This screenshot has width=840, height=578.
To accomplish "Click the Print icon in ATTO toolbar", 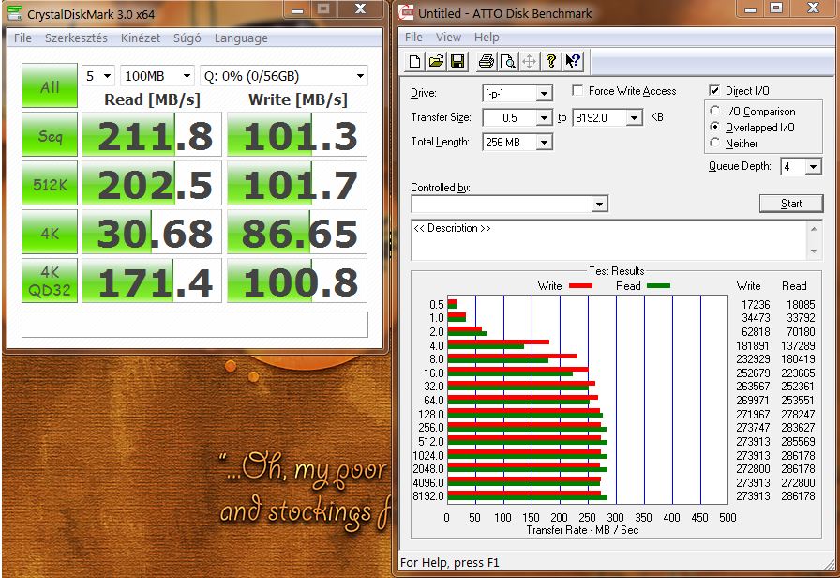I will click(x=487, y=61).
